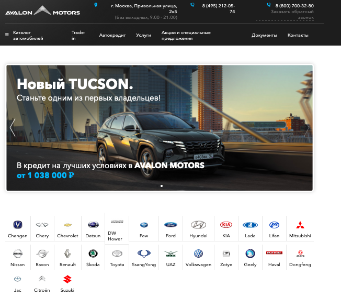
Task: Choose the Renault brand logo
Action: click(67, 254)
